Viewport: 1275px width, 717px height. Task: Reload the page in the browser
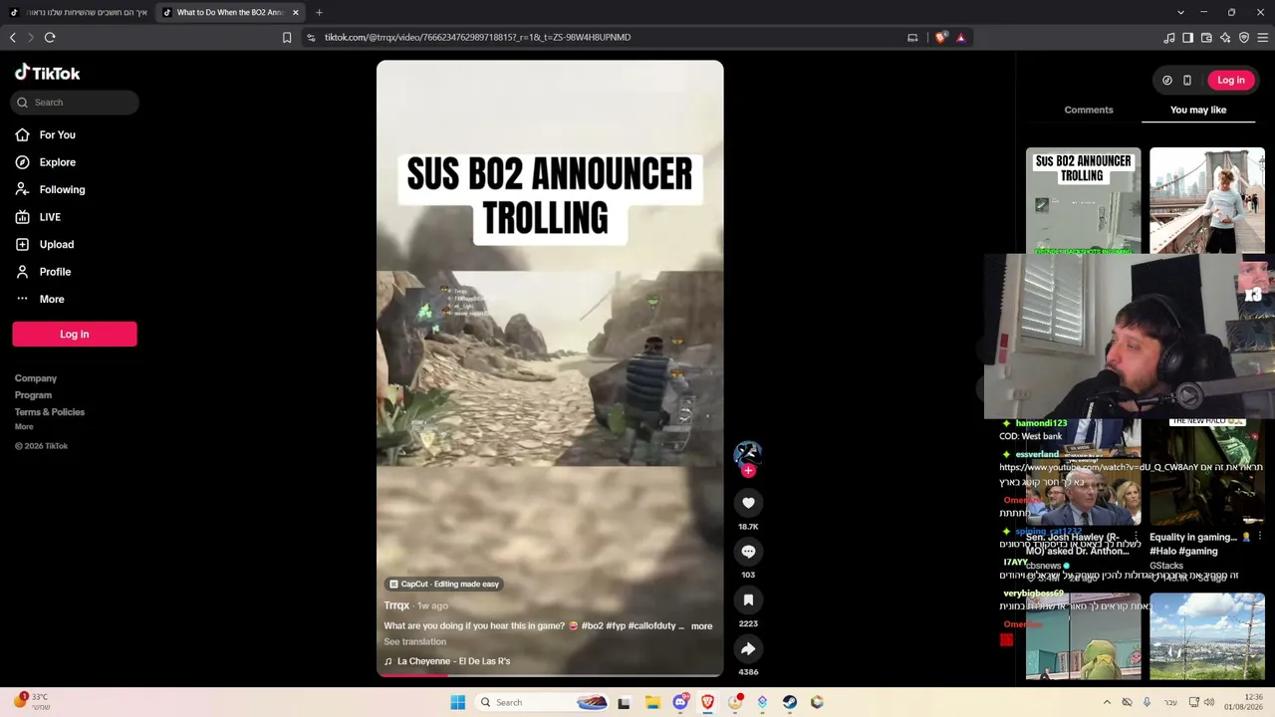point(50,38)
